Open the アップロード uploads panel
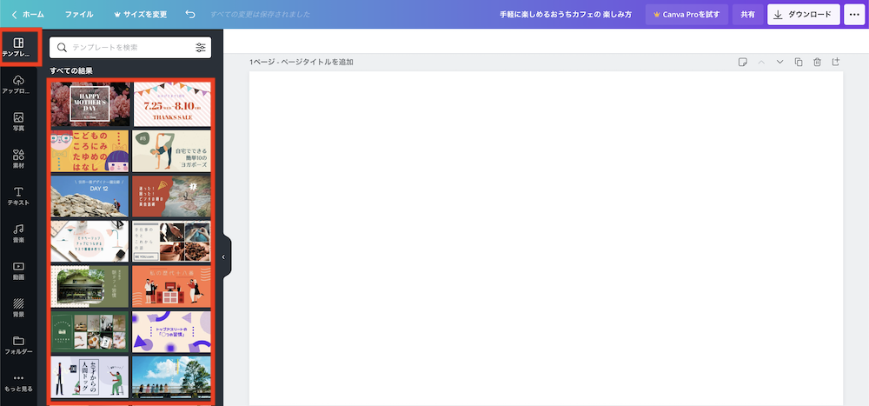869x406 pixels. coord(18,84)
